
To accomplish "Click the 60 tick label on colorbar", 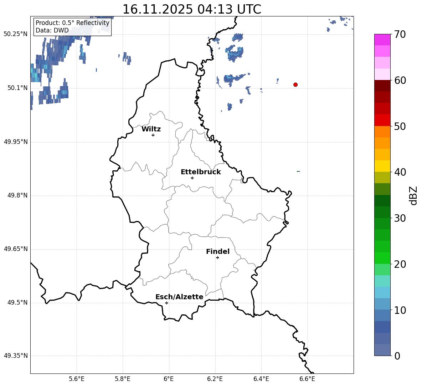I will (400, 80).
